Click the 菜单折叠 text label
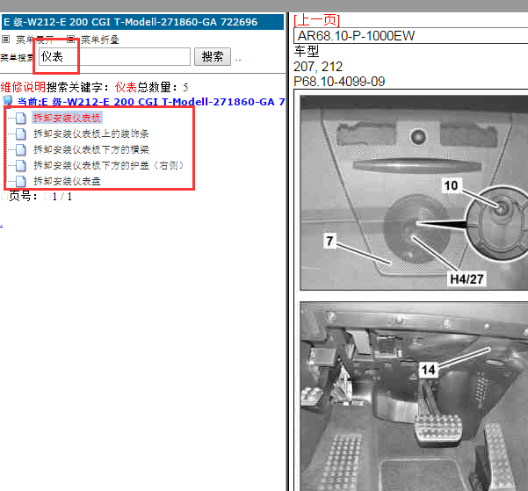The width and height of the screenshot is (528, 491). pyautogui.click(x=100, y=40)
